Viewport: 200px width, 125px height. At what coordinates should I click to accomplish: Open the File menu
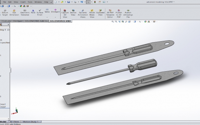4,2
